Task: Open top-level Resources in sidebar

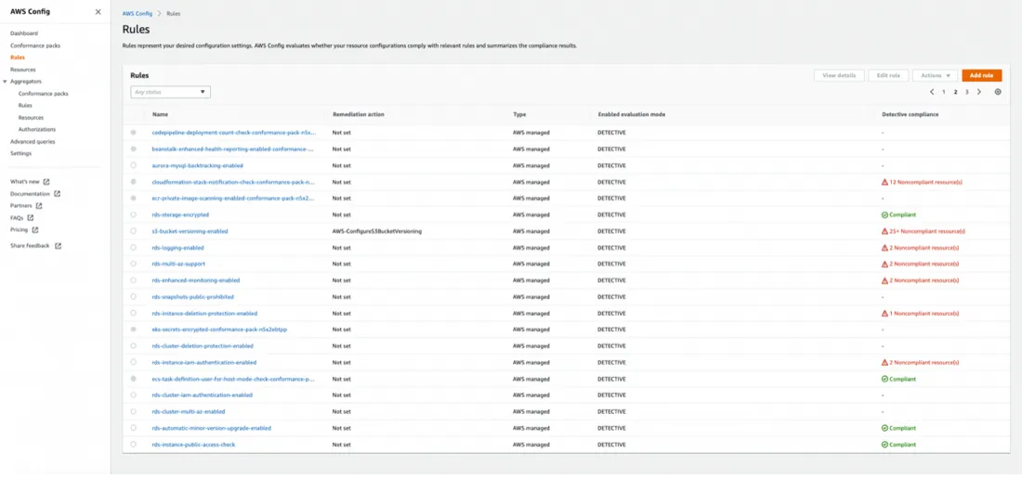Action: (23, 70)
